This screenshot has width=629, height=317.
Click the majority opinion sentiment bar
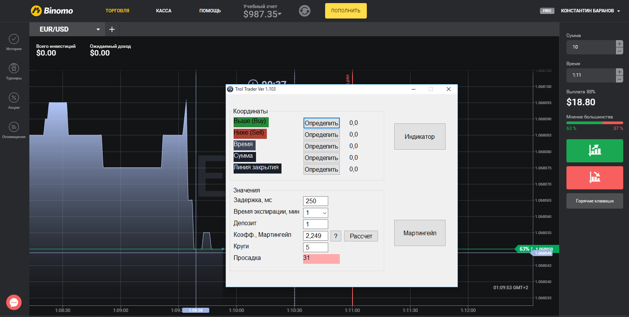point(595,123)
